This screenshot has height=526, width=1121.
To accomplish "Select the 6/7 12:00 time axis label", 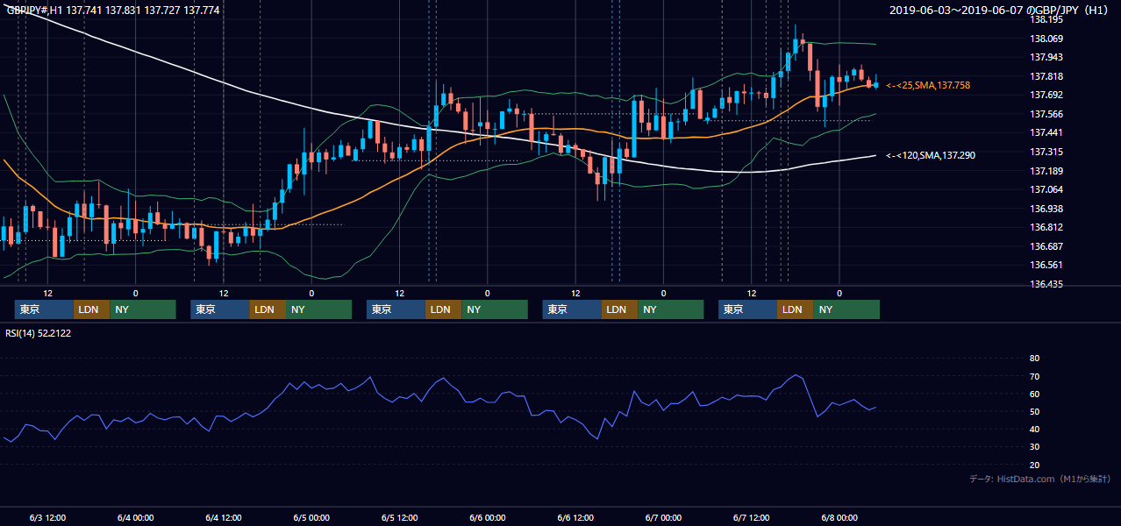I will coord(751,517).
